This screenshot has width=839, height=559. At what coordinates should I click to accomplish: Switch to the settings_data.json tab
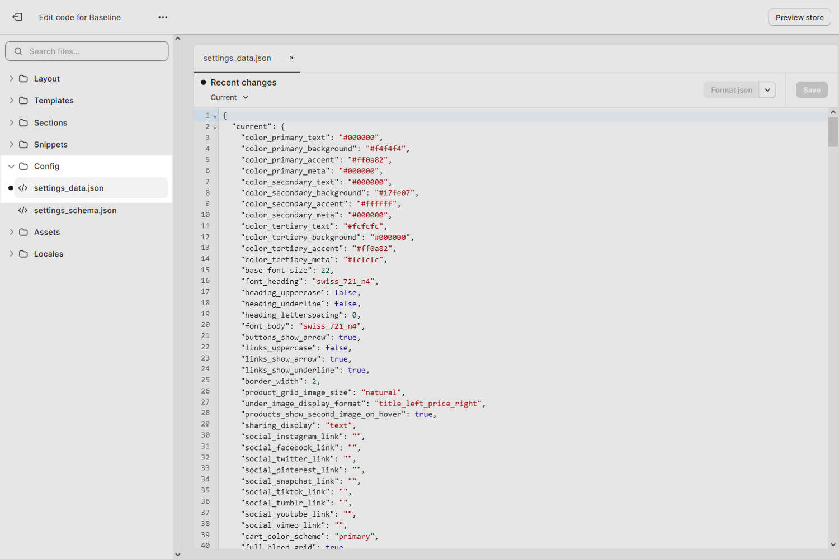[x=237, y=58]
